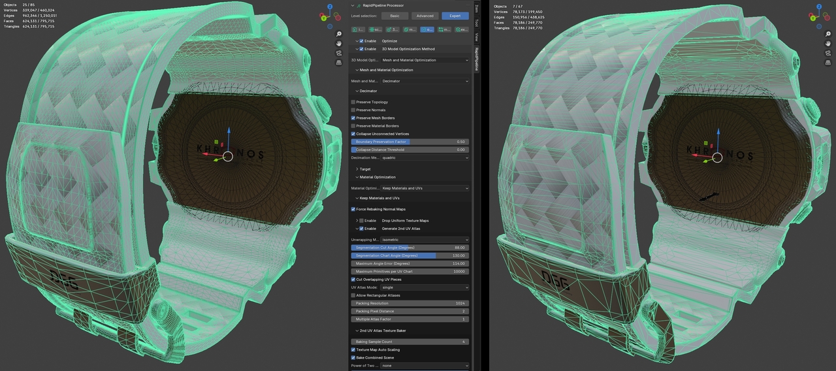Screen dimensions: 836x371
Task: Open the export step icon labeled "ex..."
Action: coord(461,29)
